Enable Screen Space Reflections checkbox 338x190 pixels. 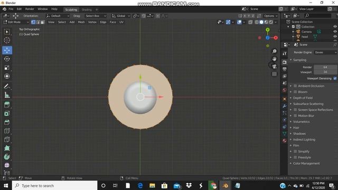point(295,110)
